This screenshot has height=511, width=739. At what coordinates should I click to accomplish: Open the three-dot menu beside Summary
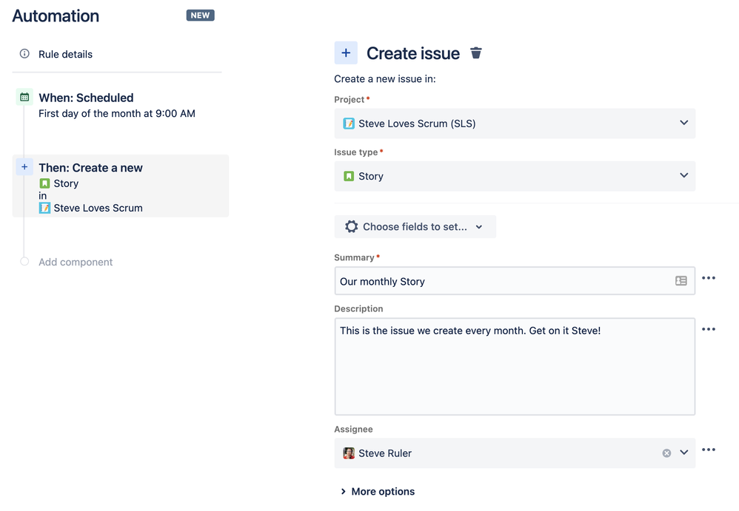(709, 278)
